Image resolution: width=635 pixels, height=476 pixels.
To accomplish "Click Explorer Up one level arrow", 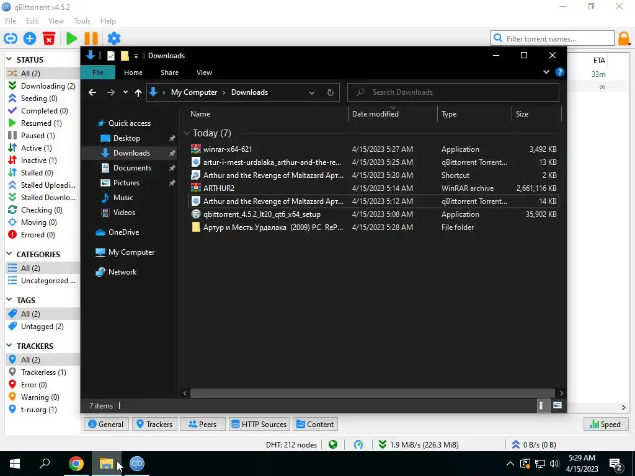I will coord(138,93).
